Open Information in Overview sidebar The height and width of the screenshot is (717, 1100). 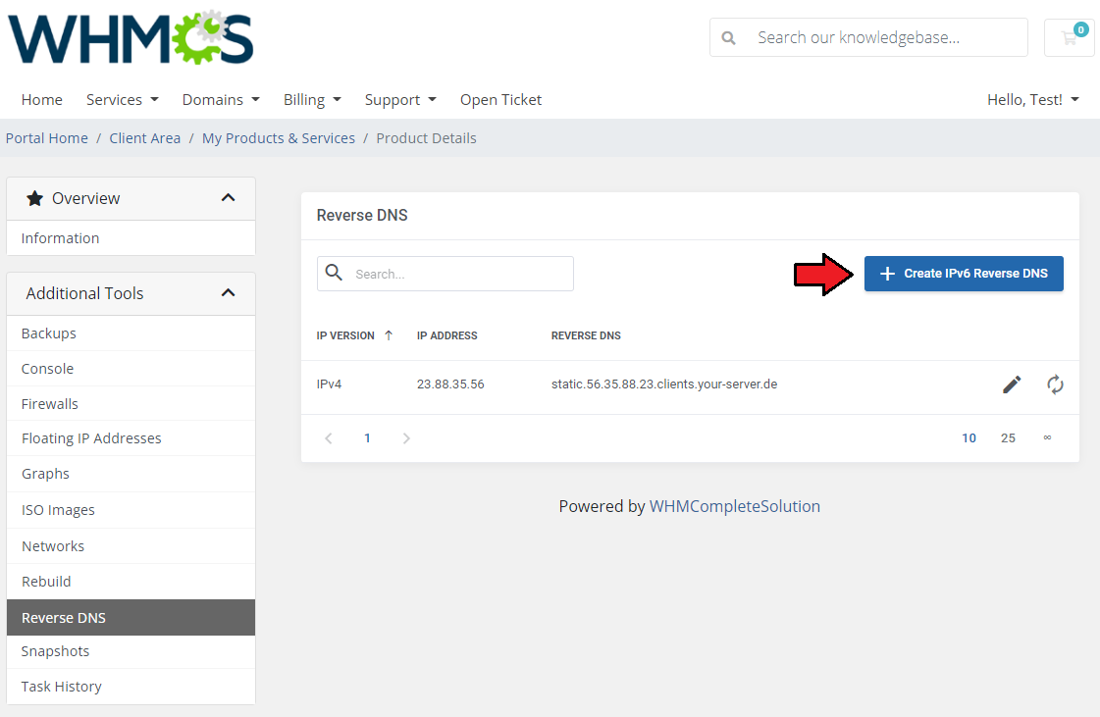131,238
